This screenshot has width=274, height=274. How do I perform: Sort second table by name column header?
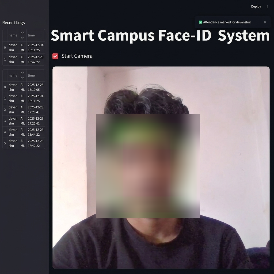click(13, 75)
